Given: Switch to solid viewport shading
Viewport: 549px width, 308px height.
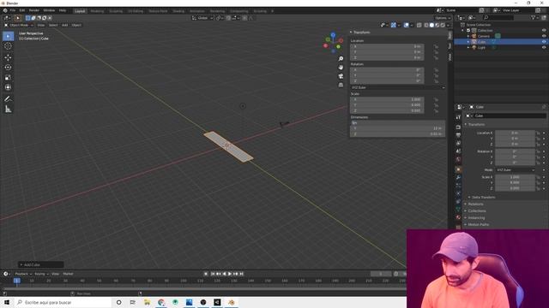Looking at the screenshot, I should (431, 25).
